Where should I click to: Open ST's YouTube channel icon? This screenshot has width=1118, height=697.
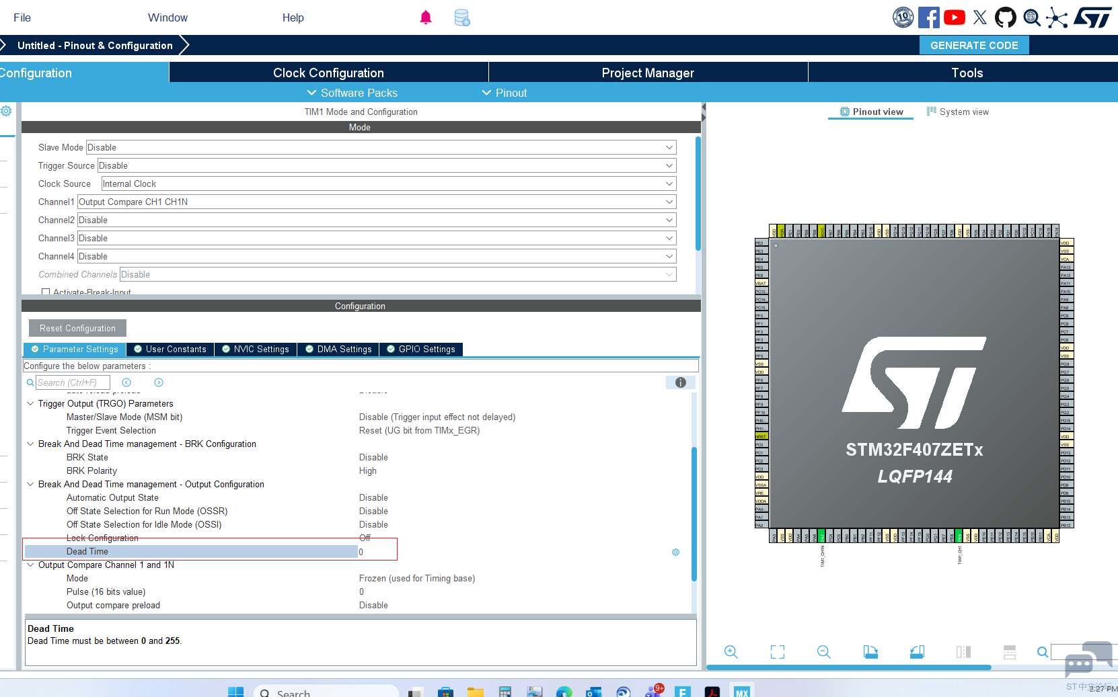(954, 17)
